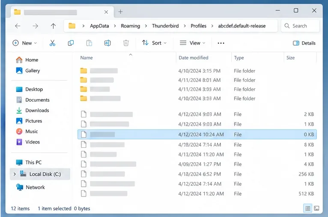
Task: Select the file sized 256 KB
Action: click(197, 174)
